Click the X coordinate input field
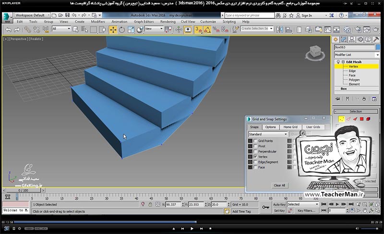Screen dimensions: 384x234 tap(173, 204)
